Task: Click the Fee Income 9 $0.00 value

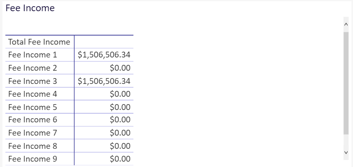Action: (x=120, y=159)
